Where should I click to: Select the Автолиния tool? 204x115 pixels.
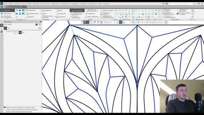(31, 10)
